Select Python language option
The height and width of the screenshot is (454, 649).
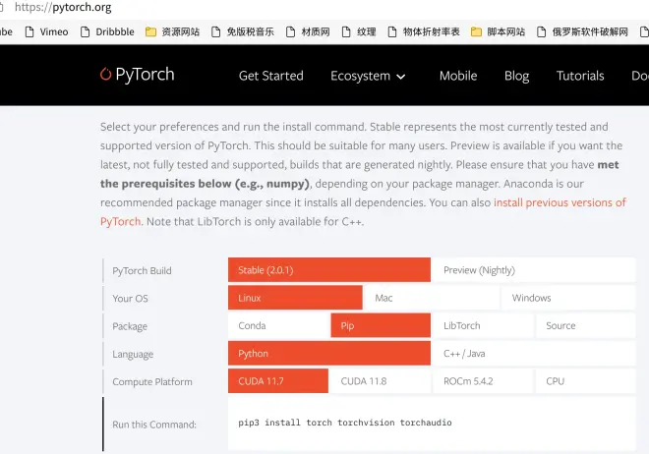[x=329, y=353]
